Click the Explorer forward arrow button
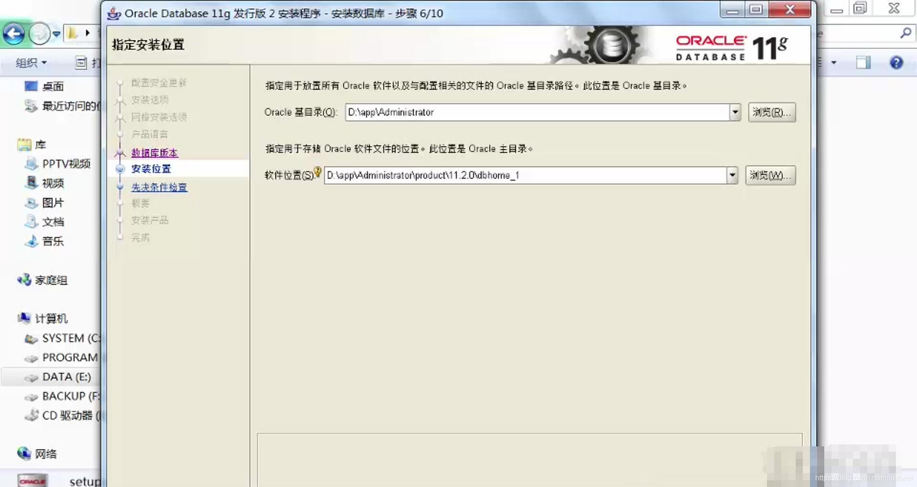This screenshot has height=487, width=917. pyautogui.click(x=39, y=34)
